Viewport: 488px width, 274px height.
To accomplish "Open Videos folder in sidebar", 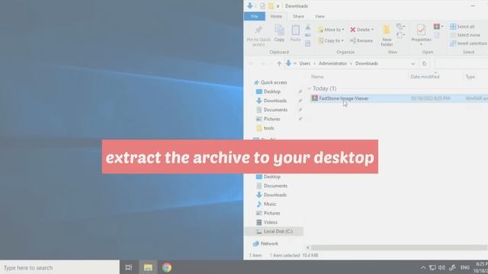I will [267, 222].
